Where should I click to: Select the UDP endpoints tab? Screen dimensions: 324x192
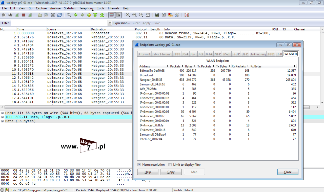coord(271,54)
